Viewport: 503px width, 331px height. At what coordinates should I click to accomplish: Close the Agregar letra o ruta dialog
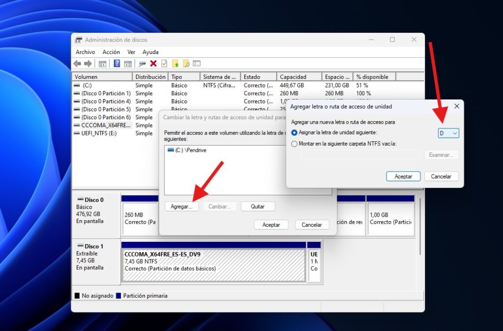457,106
